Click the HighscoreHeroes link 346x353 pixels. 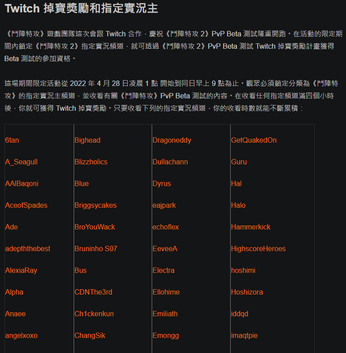[258, 248]
